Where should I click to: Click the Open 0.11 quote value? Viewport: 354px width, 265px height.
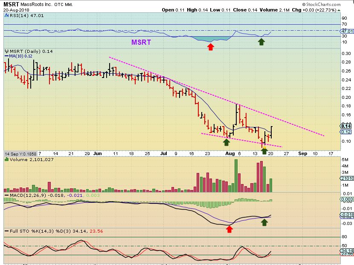coord(173,10)
